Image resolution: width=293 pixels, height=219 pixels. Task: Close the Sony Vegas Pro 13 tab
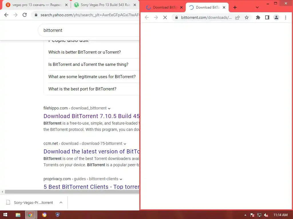click(x=135, y=5)
